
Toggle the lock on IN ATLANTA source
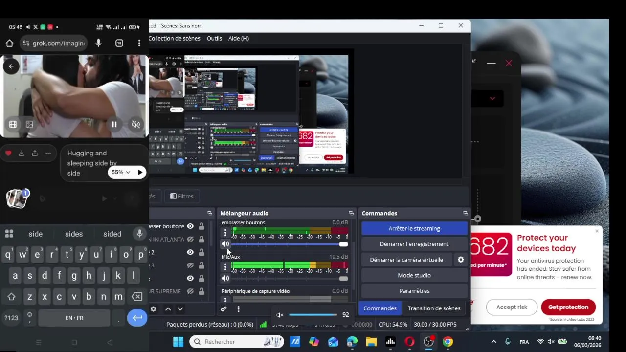point(201,240)
